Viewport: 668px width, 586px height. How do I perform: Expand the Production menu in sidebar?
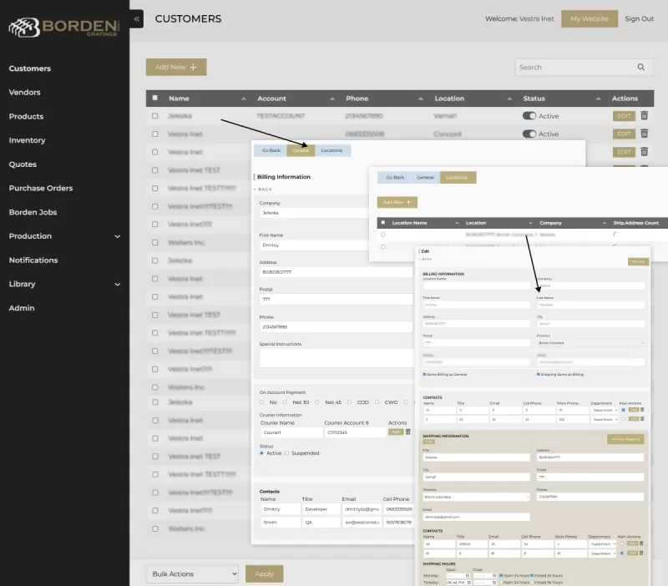(x=117, y=236)
